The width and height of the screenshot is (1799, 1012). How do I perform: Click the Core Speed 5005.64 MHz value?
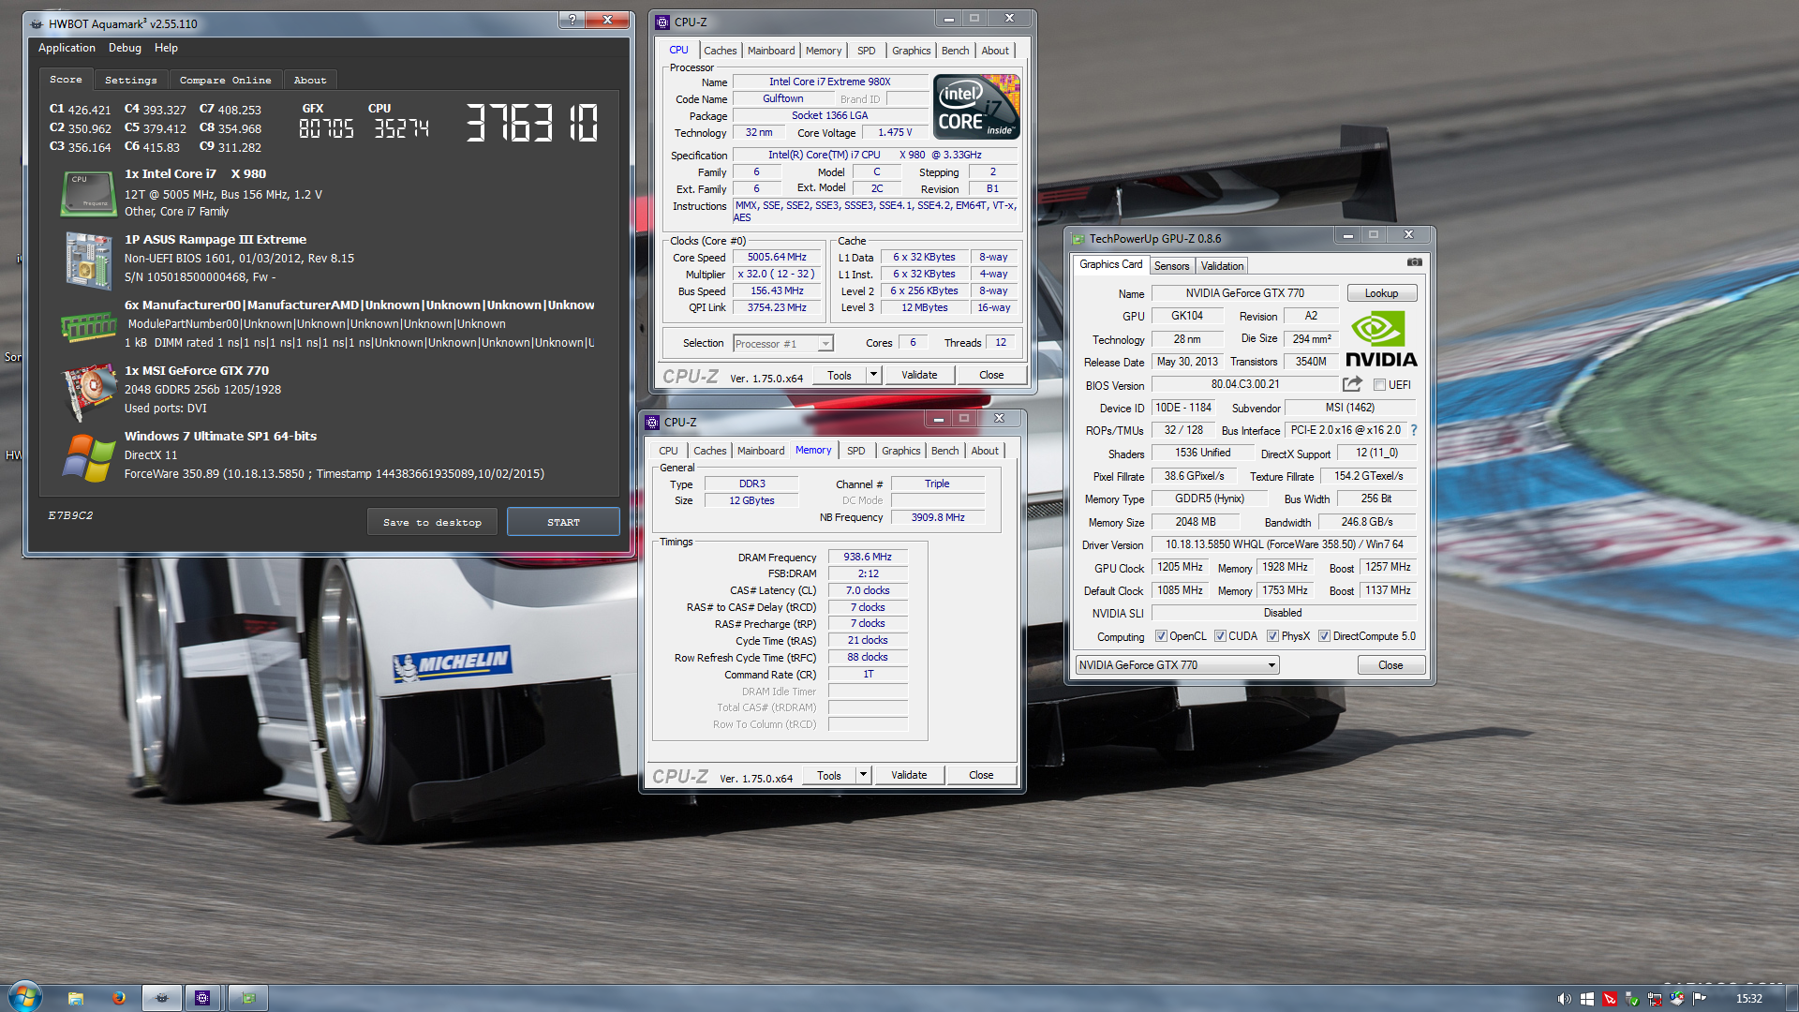pyautogui.click(x=777, y=257)
